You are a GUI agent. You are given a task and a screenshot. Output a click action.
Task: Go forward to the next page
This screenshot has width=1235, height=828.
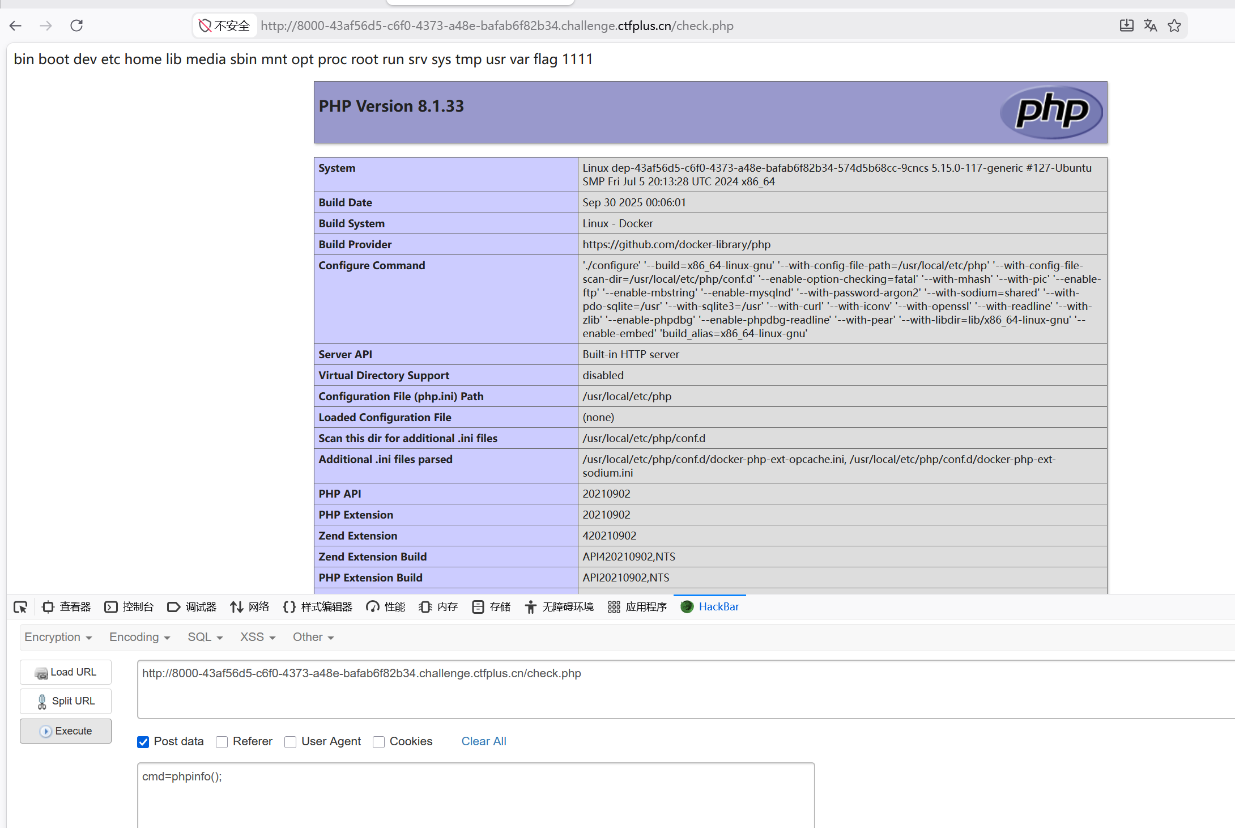tap(46, 26)
